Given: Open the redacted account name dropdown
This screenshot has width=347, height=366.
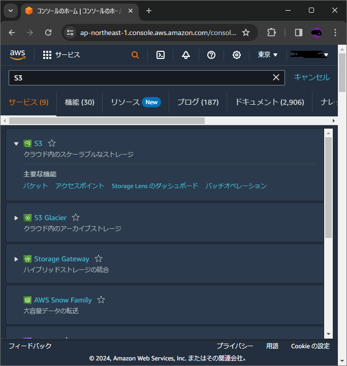Looking at the screenshot, I should [309, 55].
